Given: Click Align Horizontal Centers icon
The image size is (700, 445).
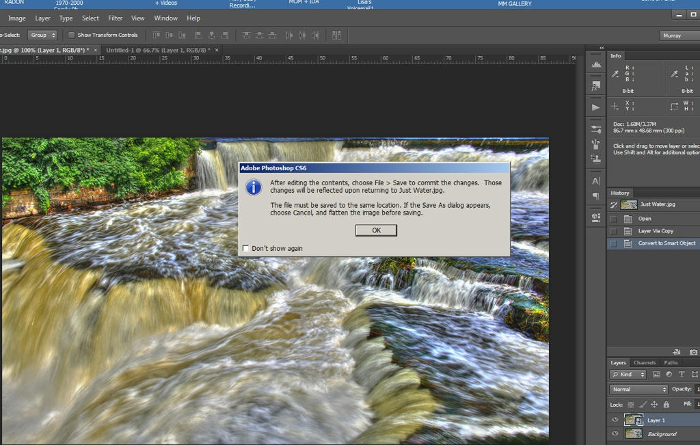Looking at the screenshot, I should pos(212,35).
